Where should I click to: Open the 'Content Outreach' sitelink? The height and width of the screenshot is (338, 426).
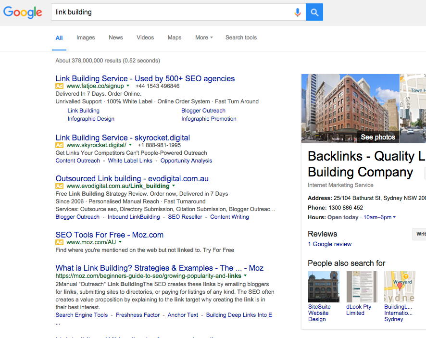tap(78, 161)
